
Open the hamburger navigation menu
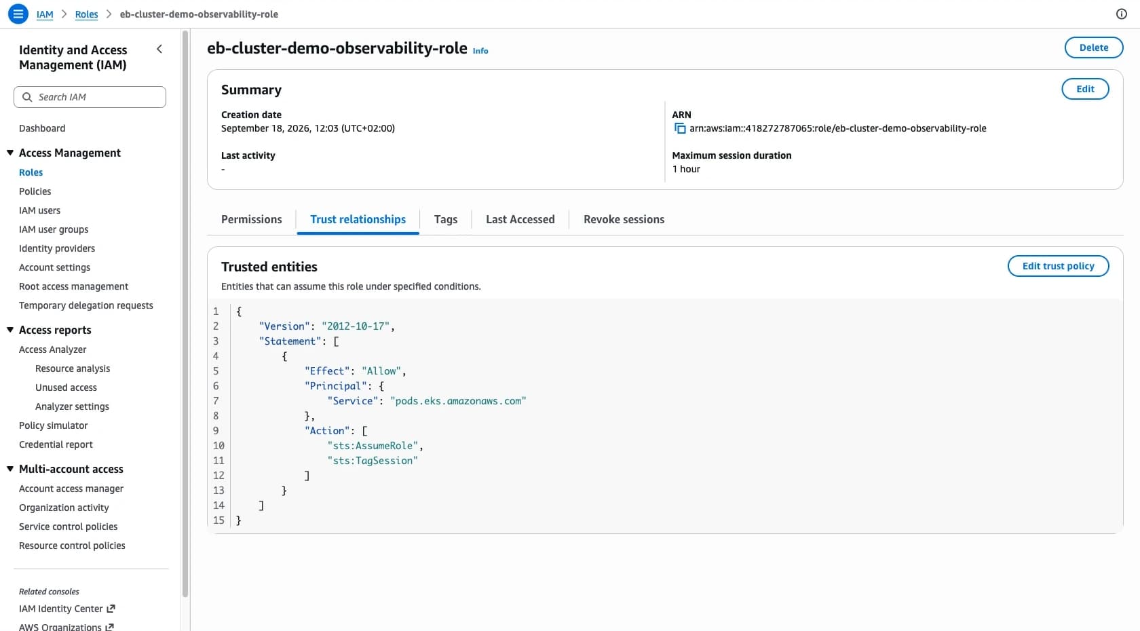tap(18, 14)
